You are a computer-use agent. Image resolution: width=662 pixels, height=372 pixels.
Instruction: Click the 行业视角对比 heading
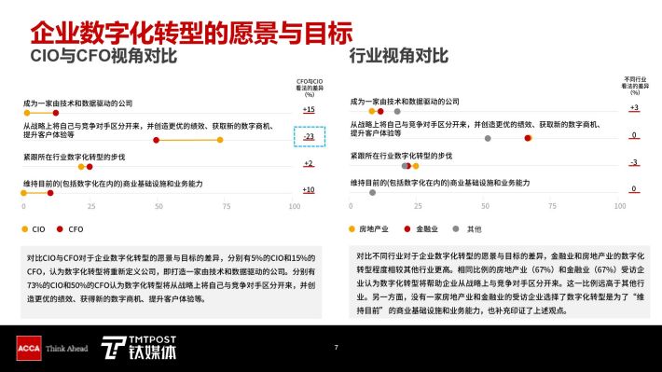(x=398, y=56)
